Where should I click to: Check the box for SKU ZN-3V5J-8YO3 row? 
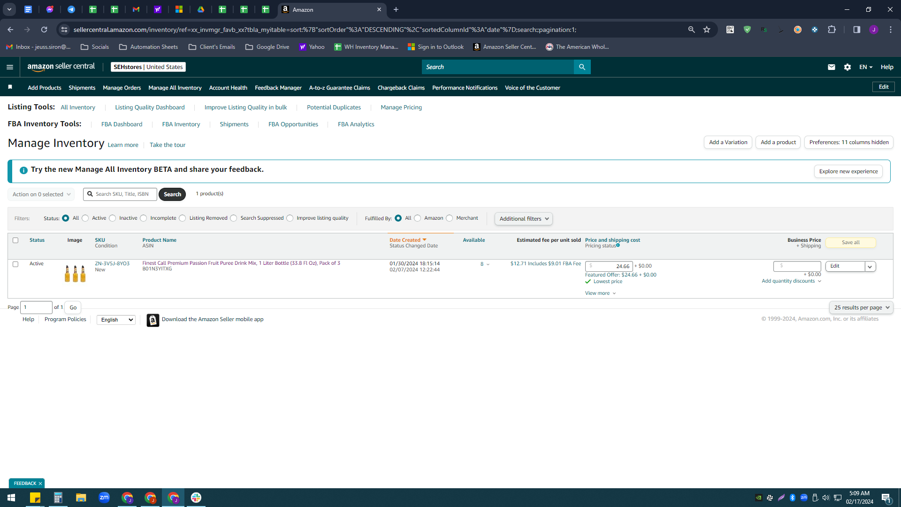pyautogui.click(x=15, y=264)
